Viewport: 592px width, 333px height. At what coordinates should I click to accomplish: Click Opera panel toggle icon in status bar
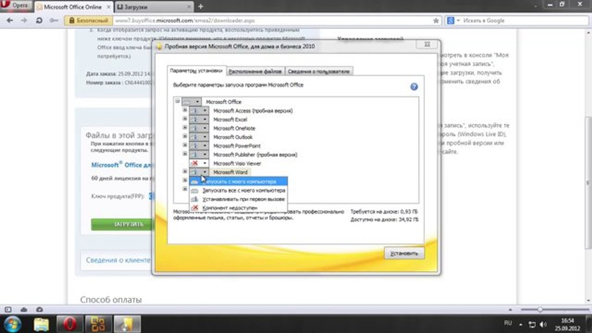8,309
